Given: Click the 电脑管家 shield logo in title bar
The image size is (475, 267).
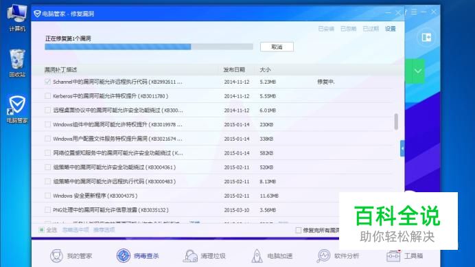Looking at the screenshot, I should (x=37, y=14).
